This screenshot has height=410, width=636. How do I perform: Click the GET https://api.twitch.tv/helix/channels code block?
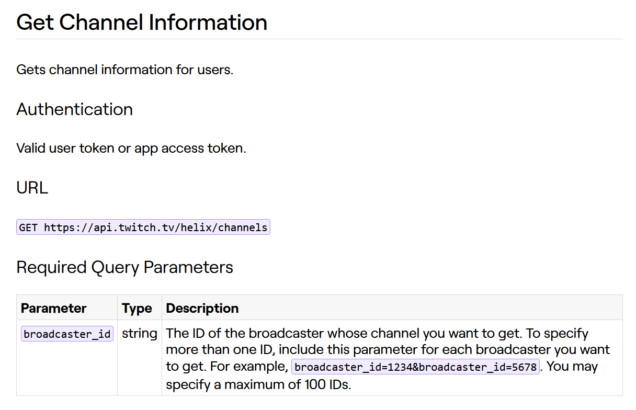click(143, 226)
